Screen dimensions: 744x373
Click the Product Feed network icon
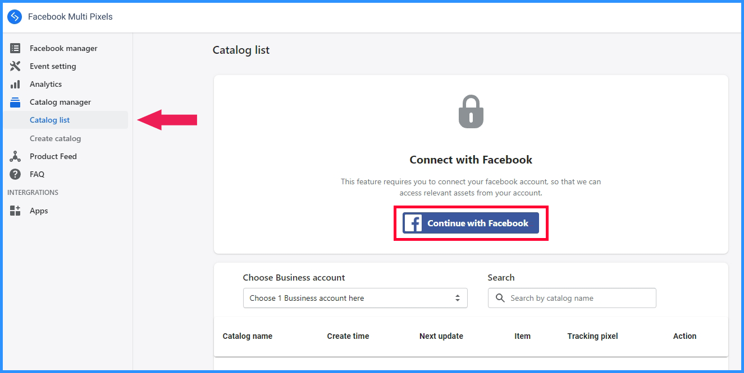click(15, 156)
